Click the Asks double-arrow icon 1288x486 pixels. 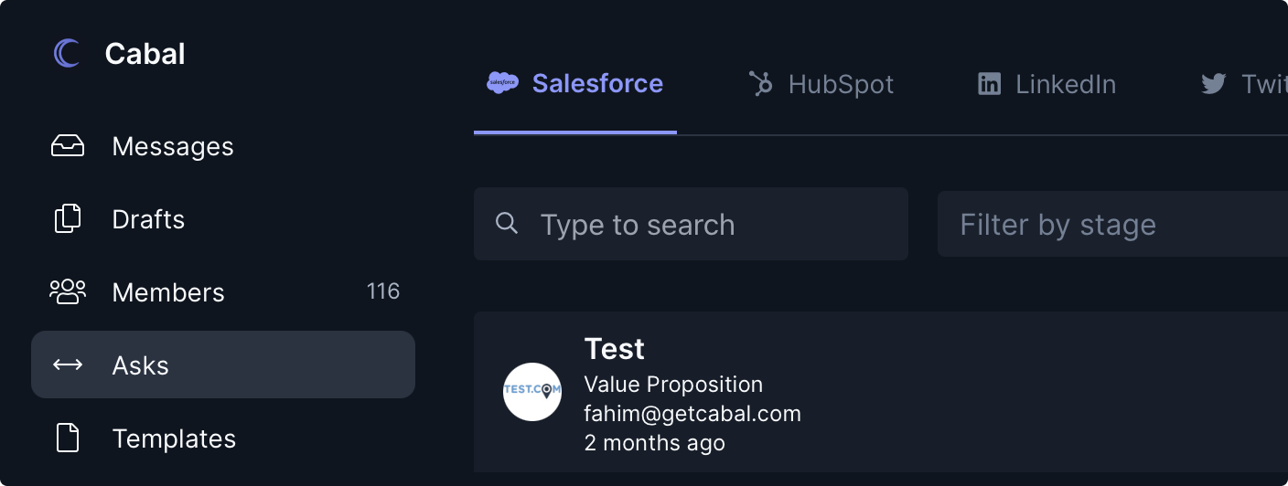[x=68, y=364]
